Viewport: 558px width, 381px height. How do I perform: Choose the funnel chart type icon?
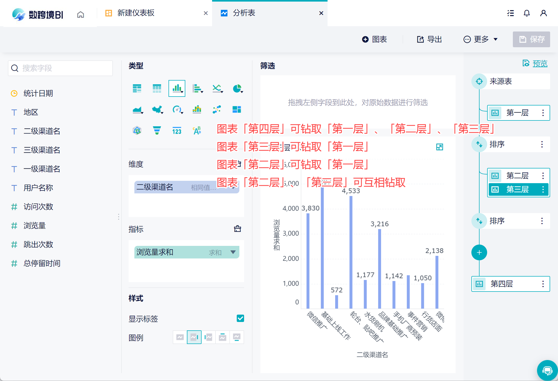(x=157, y=130)
